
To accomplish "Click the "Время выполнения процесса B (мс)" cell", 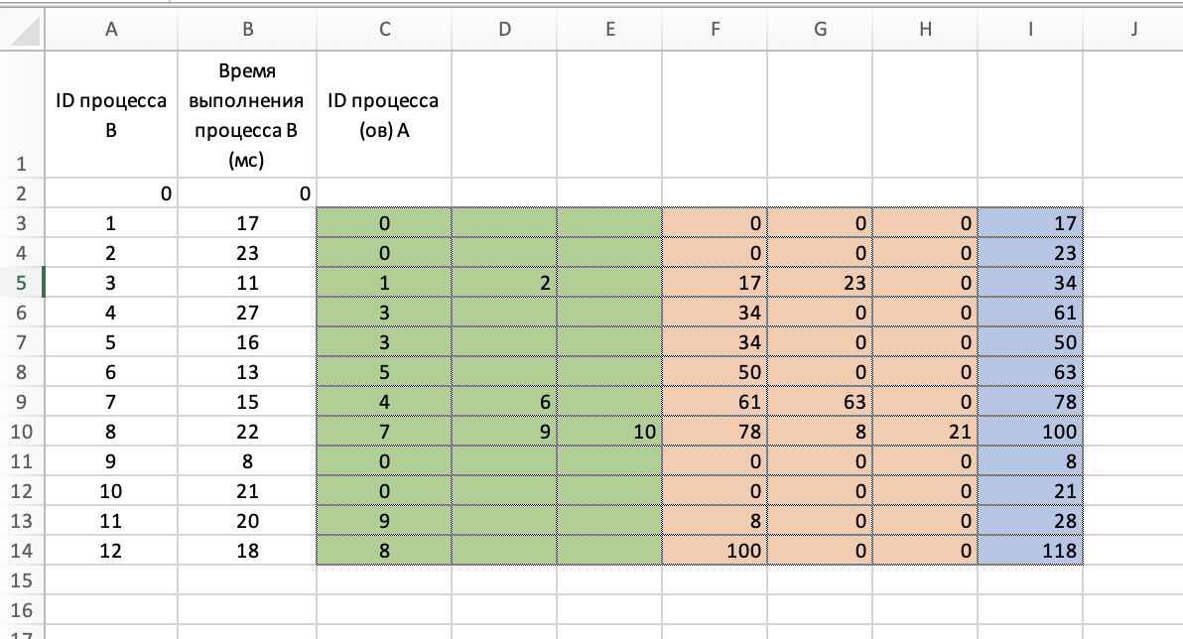I will tap(247, 116).
